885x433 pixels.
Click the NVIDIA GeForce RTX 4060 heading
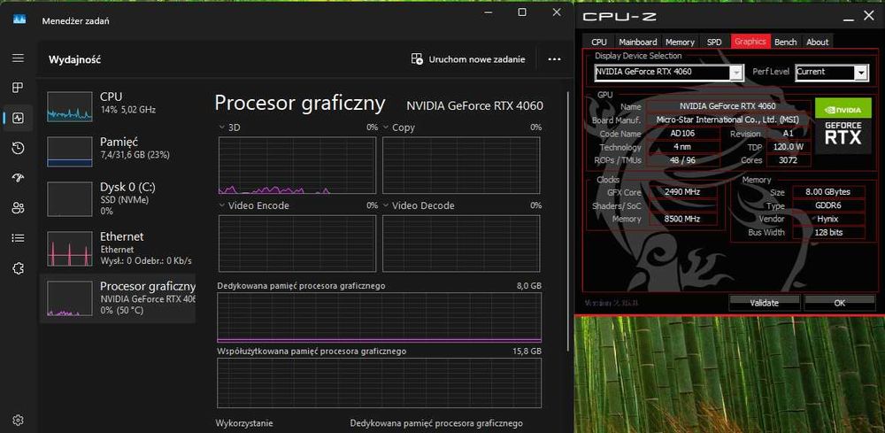click(x=474, y=105)
